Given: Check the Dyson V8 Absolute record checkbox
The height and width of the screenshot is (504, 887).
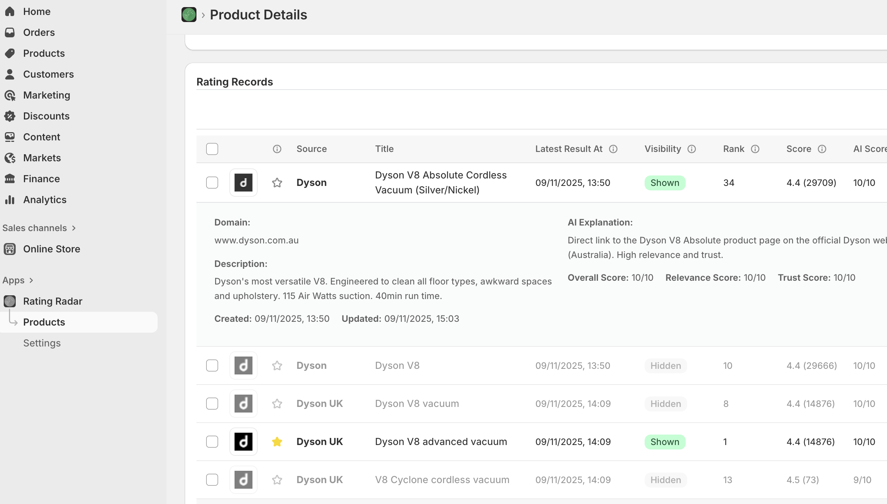Looking at the screenshot, I should (x=212, y=183).
